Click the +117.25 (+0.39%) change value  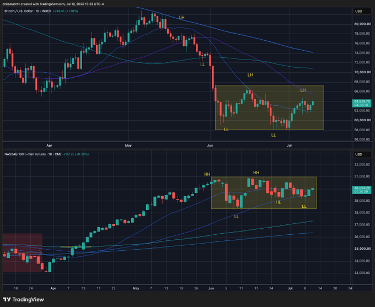click(76, 154)
